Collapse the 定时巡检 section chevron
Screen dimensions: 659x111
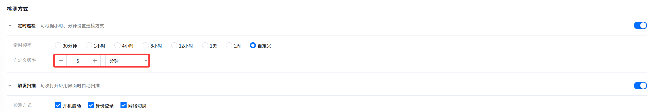10,26
